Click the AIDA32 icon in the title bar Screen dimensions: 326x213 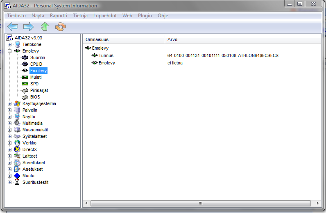pyautogui.click(x=7, y=6)
